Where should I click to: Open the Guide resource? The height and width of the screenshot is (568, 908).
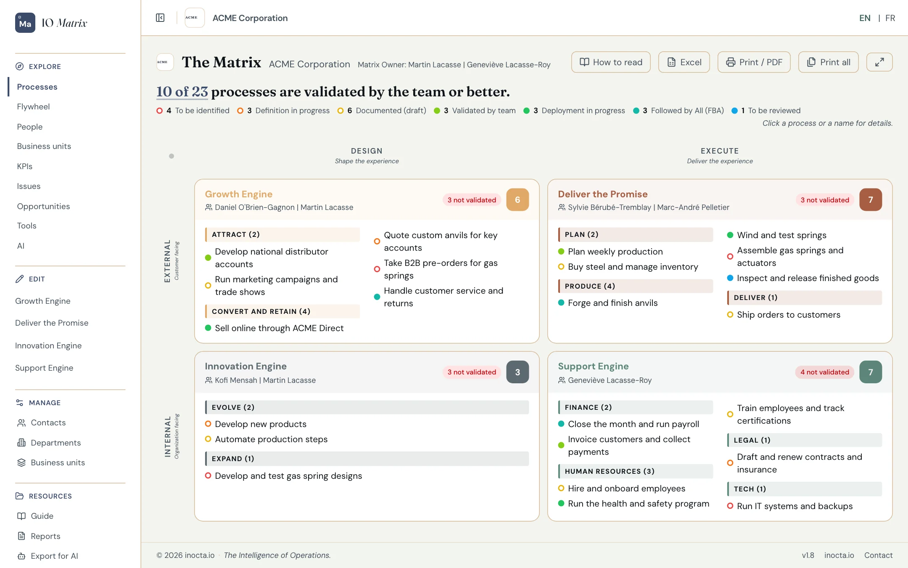coord(35,516)
